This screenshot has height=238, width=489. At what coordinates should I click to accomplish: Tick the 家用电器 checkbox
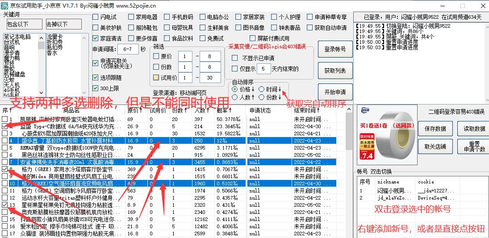pos(131,17)
